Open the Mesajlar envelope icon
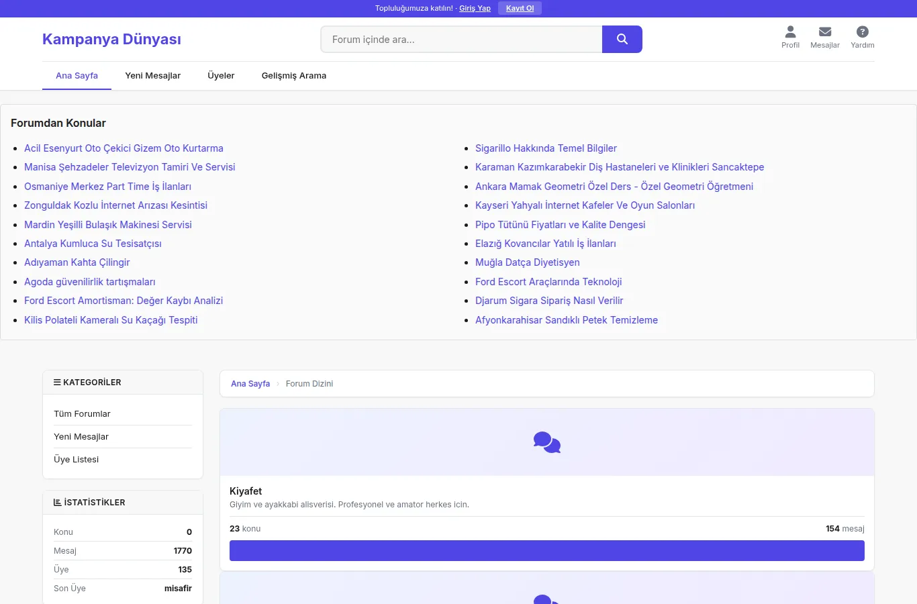Screen dimensions: 917x604 coord(825,32)
